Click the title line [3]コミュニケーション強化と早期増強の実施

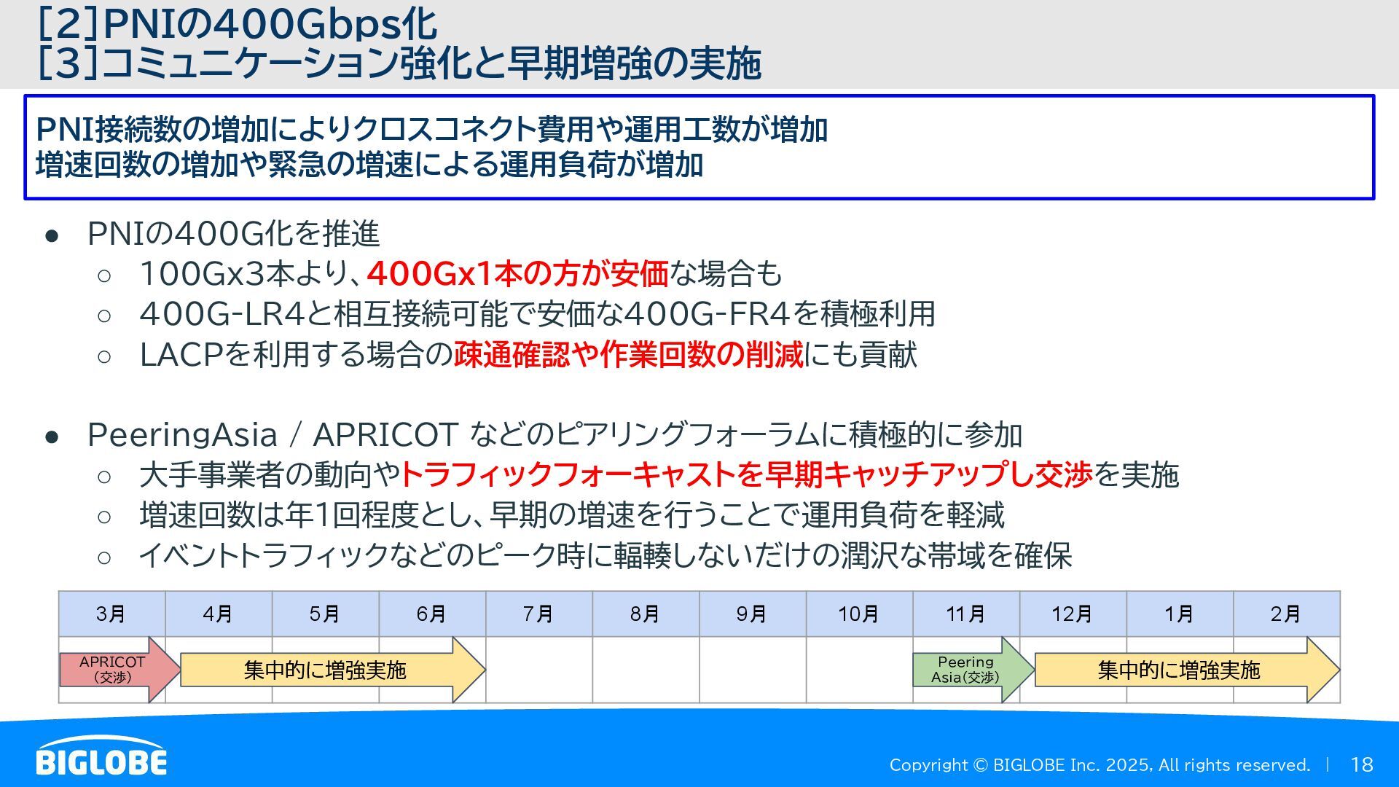(399, 63)
